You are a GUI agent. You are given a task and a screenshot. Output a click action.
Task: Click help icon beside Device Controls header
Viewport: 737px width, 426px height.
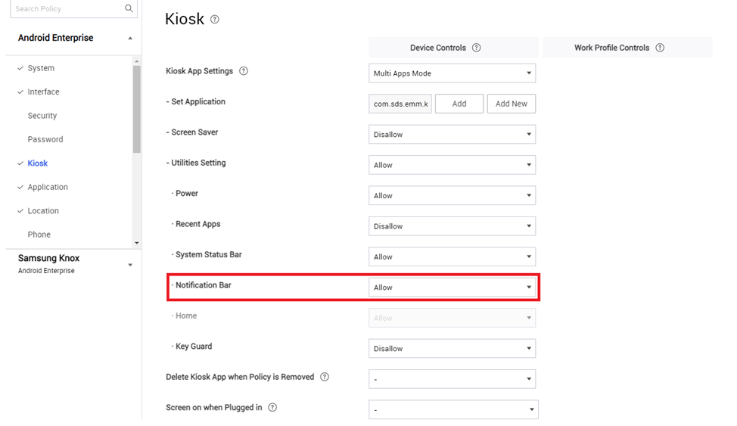click(x=477, y=48)
